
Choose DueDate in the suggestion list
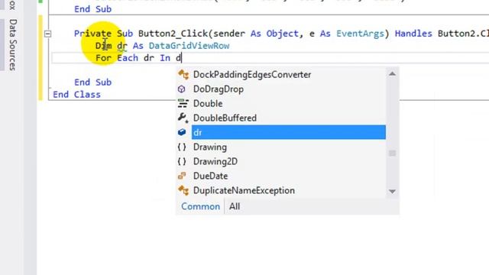click(x=211, y=176)
